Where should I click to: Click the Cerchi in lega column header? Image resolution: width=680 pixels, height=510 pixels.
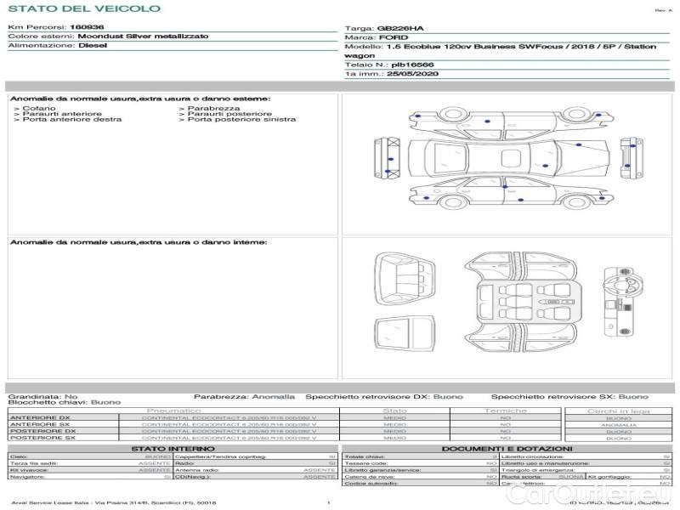618,411
